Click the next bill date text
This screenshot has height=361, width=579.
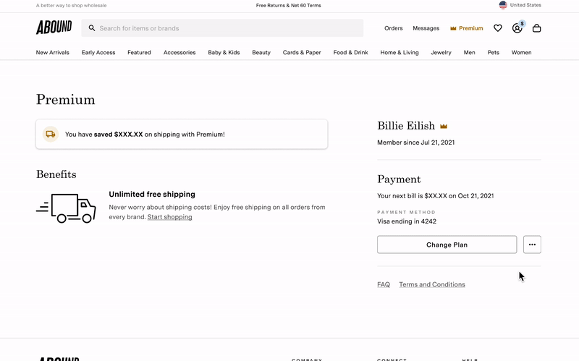click(436, 196)
